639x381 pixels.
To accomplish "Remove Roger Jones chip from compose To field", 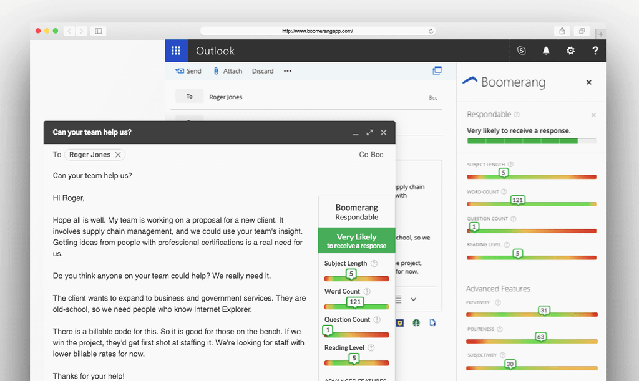I will pyautogui.click(x=118, y=155).
